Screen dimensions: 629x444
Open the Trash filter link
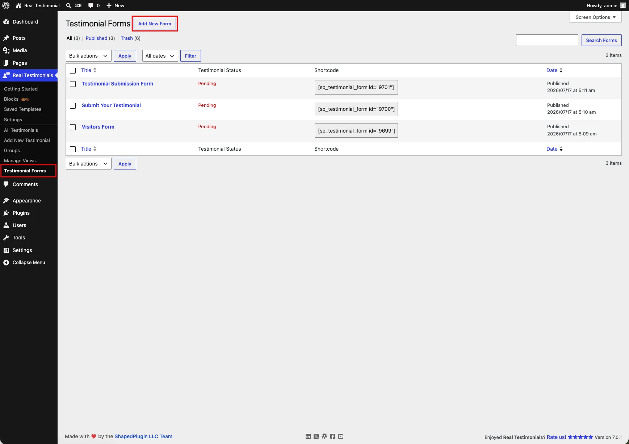[127, 38]
